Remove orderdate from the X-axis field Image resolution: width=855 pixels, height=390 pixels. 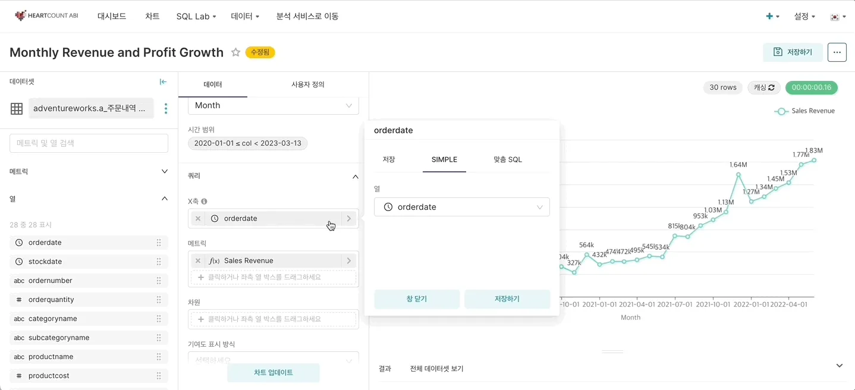coord(198,219)
